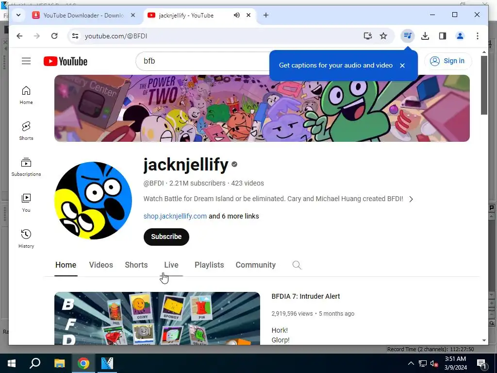Open Chrome downloads icon
Screen dimensions: 497x373
pyautogui.click(x=425, y=36)
